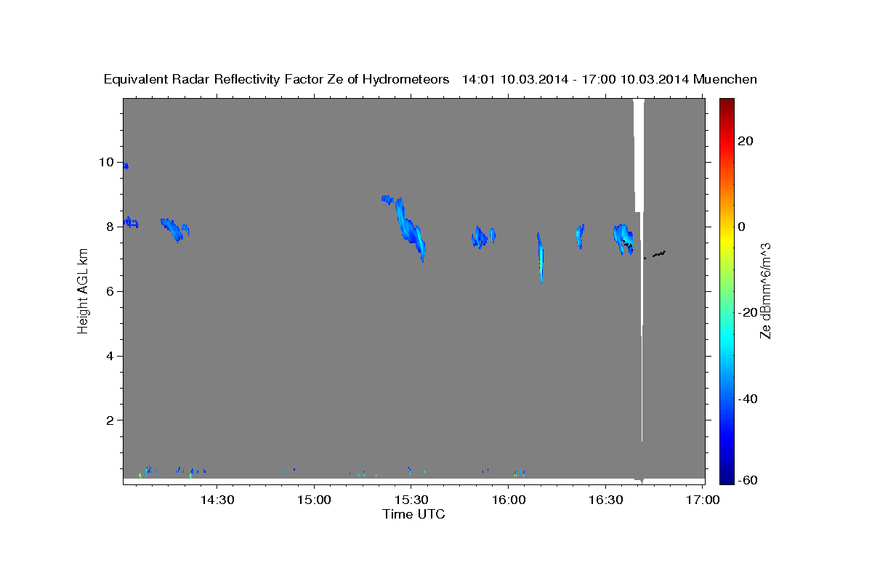Click the twin cloud echoes just before 16:00
Viewport: 872px width, 581px height.
(483, 237)
